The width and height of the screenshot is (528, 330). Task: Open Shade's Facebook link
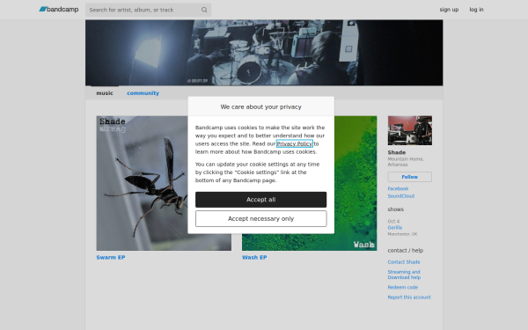[398, 188]
